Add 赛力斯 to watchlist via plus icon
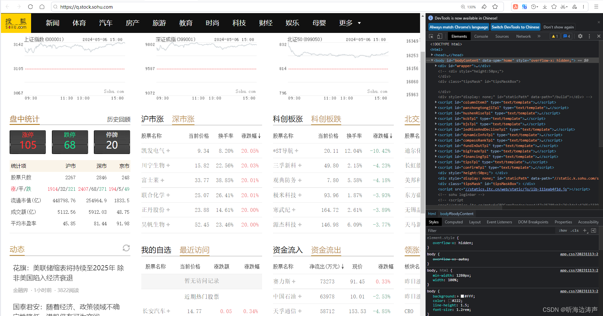This screenshot has height=316, width=603. tap(294, 281)
